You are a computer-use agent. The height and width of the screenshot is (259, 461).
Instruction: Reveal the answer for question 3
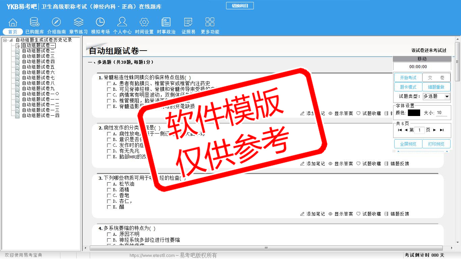point(341,214)
